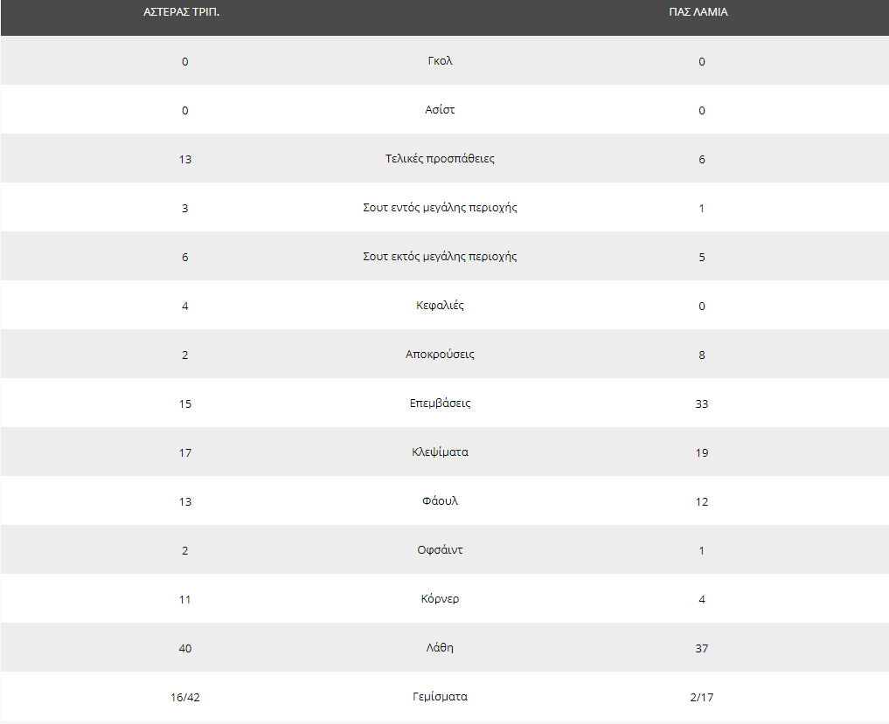
Task: Select the Οφσάιντ row label
Action: tap(440, 549)
